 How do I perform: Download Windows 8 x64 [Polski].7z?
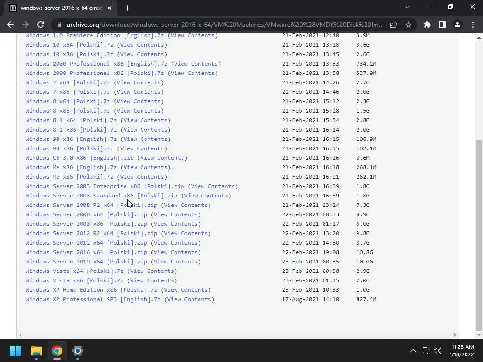pos(68,101)
